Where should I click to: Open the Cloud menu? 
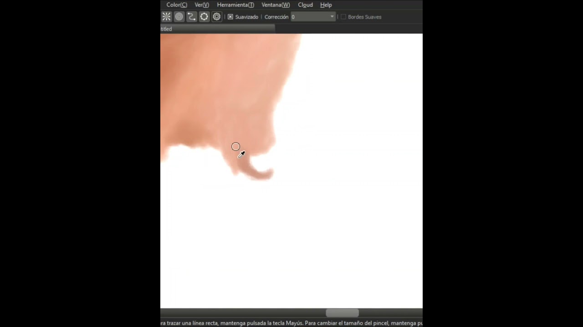pos(305,5)
